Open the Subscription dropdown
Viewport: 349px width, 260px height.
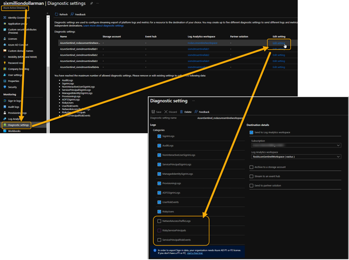[x=296, y=145]
